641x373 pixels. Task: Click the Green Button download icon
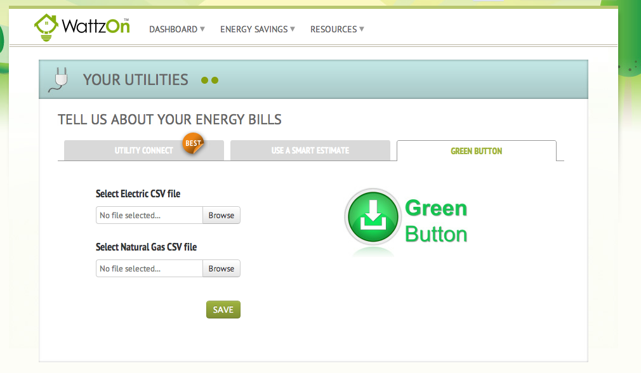(373, 217)
